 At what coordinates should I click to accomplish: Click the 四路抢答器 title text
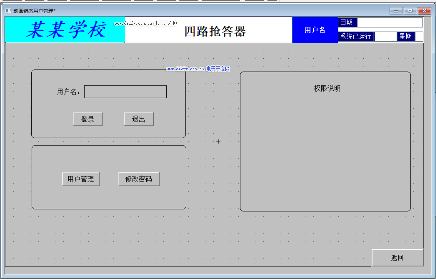[215, 32]
